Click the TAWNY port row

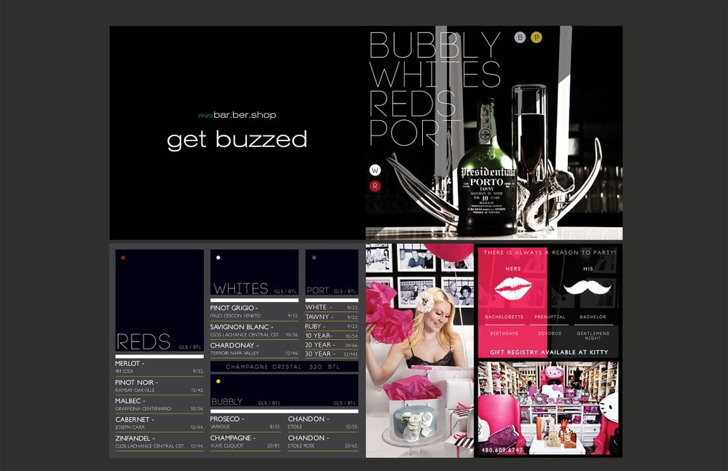(331, 317)
